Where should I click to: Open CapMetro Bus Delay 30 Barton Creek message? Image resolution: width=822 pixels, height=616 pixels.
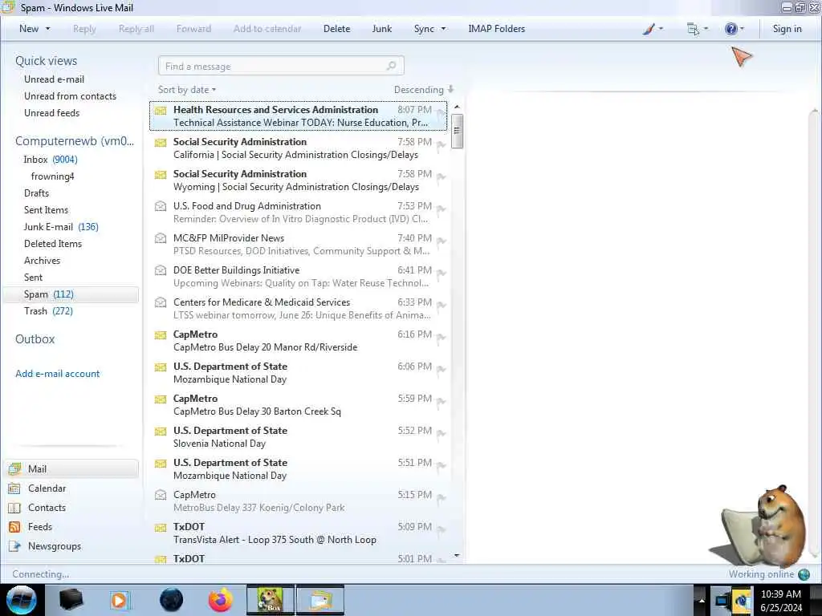click(x=299, y=404)
